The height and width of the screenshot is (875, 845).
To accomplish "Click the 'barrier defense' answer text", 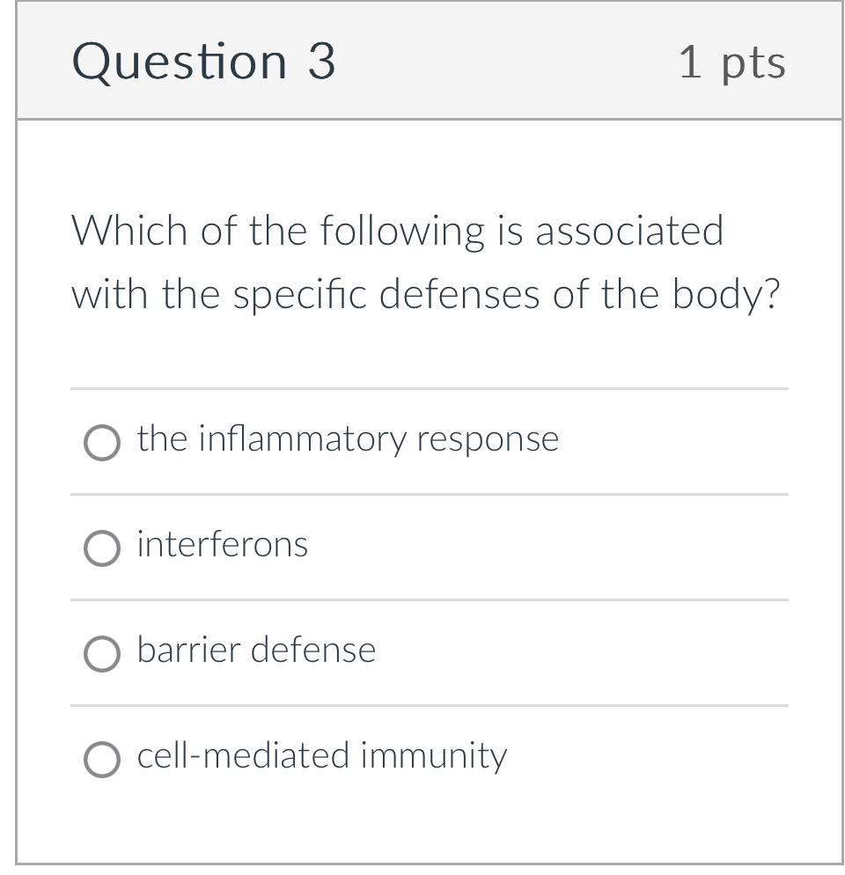I will (256, 651).
